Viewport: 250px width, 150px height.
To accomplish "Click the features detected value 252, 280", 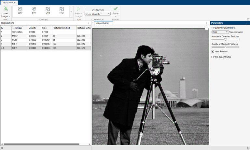I will point(81,40).
